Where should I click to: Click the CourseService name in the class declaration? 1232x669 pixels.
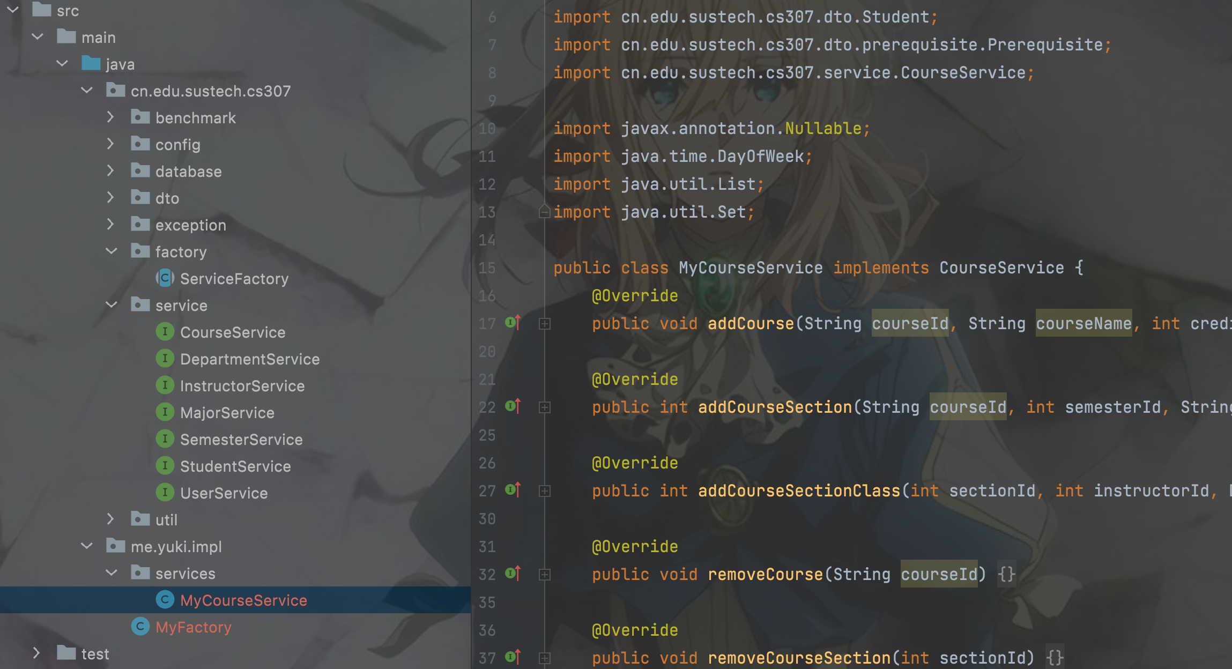1001,267
